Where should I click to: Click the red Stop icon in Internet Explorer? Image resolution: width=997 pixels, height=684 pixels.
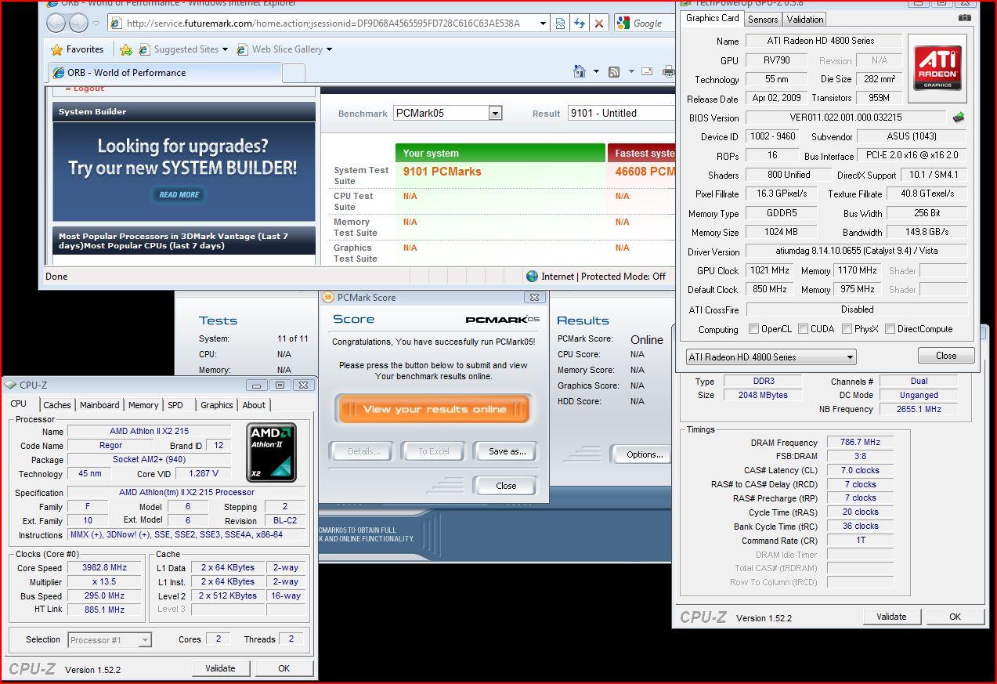[x=599, y=24]
